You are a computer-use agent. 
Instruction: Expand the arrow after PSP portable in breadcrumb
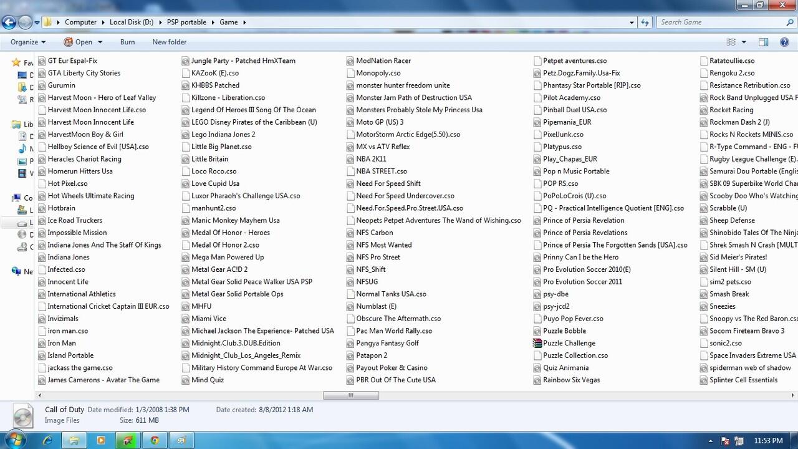(213, 22)
